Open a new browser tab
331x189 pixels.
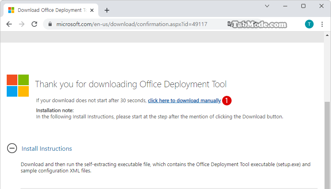coord(107,10)
